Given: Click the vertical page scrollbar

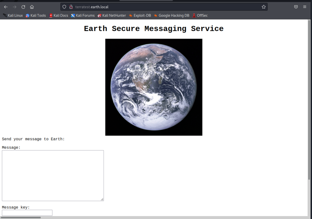Looking at the screenshot, I should click(x=309, y=99).
